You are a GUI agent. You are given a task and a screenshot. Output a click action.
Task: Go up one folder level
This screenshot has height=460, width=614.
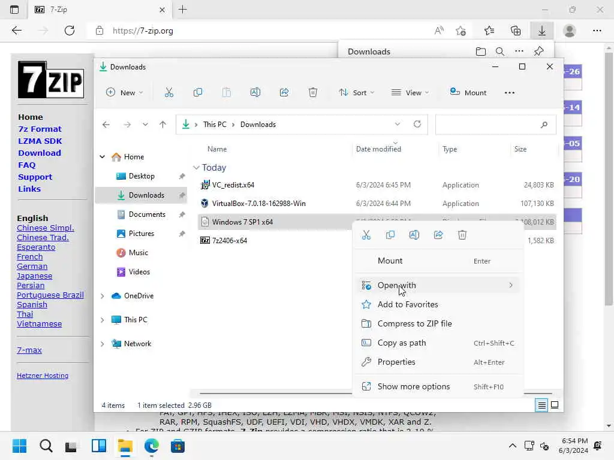click(x=163, y=125)
